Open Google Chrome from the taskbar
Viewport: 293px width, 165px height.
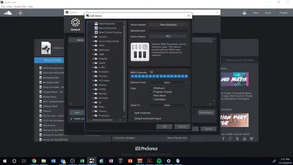pyautogui.click(x=34, y=161)
